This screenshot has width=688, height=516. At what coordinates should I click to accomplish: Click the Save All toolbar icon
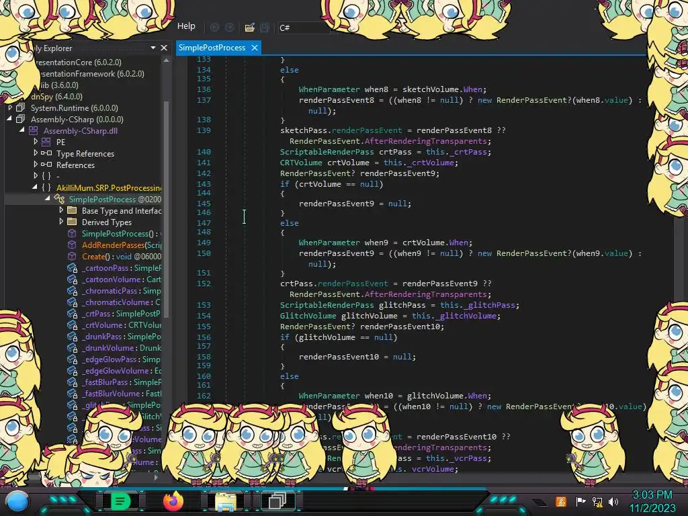coord(265,28)
